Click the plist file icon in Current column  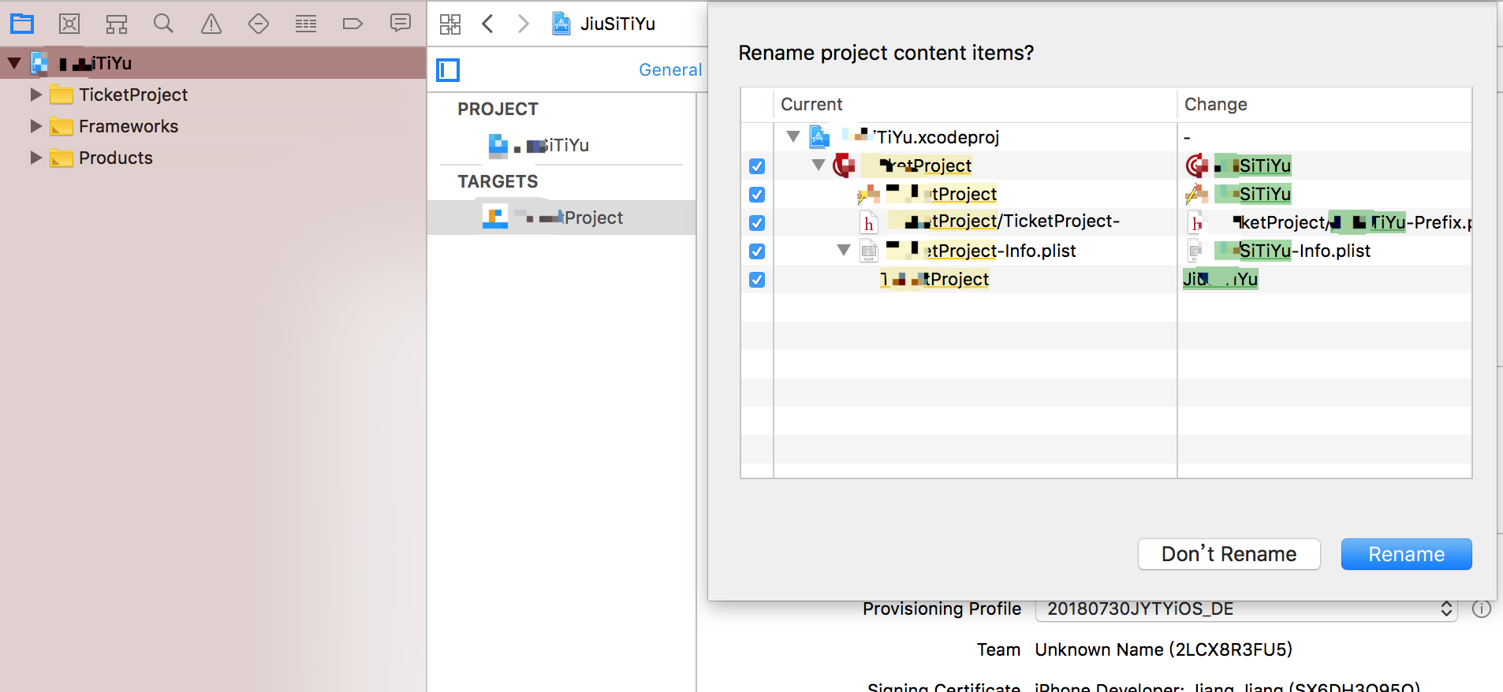point(869,251)
